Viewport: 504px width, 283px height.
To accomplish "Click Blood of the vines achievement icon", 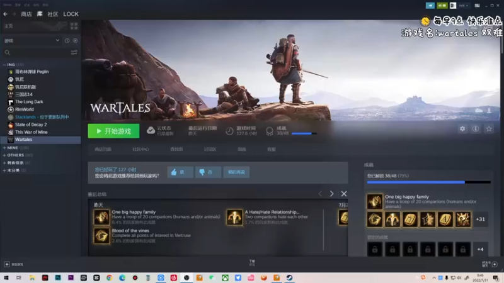I will click(101, 236).
